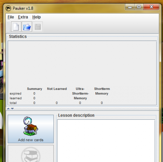The height and width of the screenshot is (162, 163).
Task: Click the learned row label
Action: point(15,98)
